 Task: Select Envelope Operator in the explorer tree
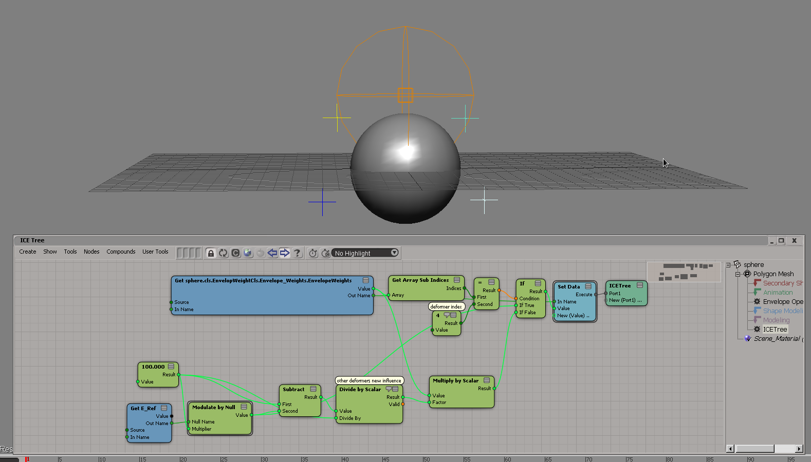point(782,302)
